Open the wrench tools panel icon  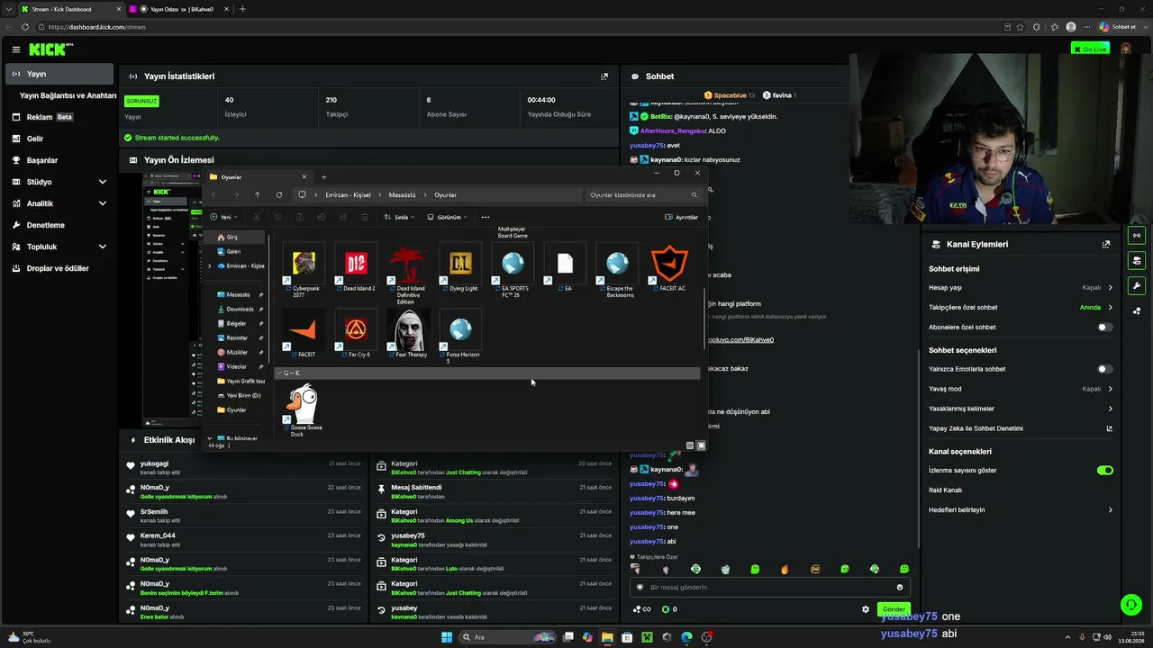[1137, 286]
